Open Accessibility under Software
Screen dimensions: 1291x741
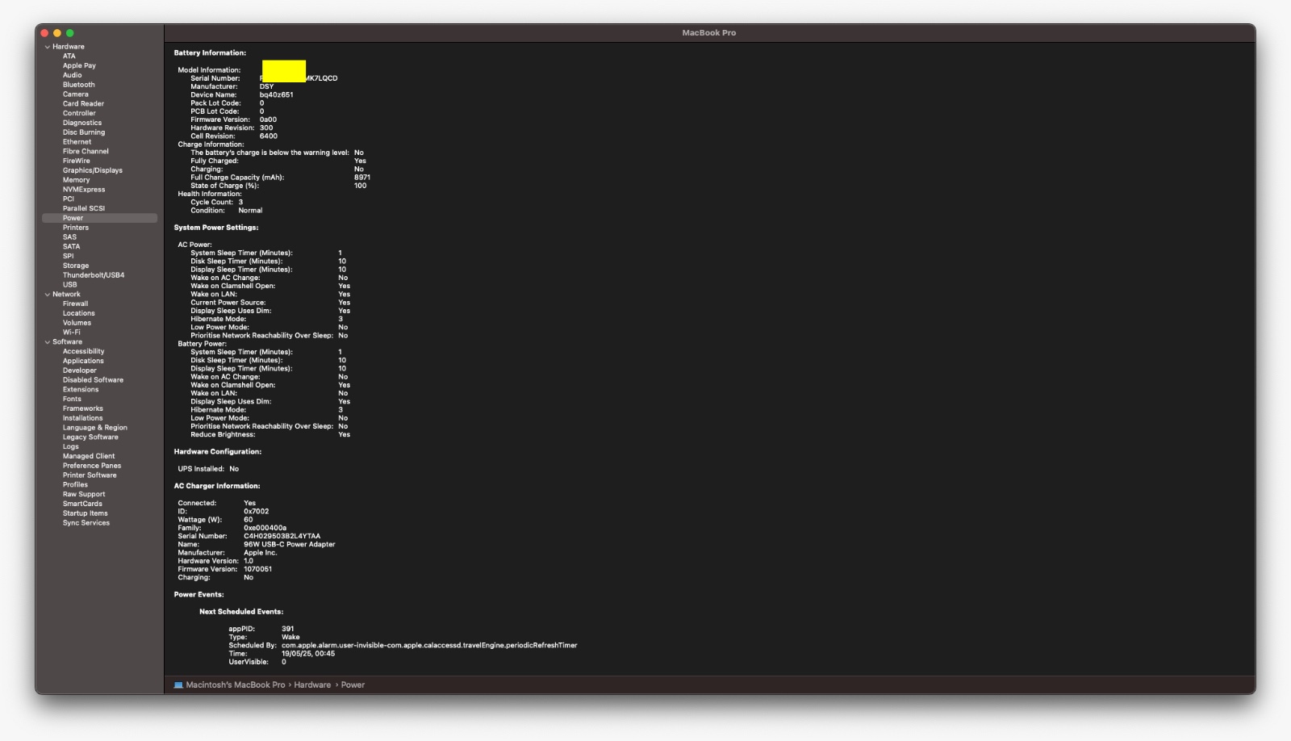(x=84, y=352)
